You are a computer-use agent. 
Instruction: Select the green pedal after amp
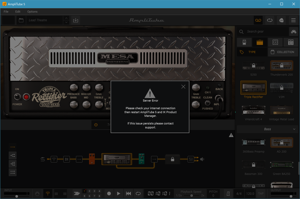coord(141,159)
